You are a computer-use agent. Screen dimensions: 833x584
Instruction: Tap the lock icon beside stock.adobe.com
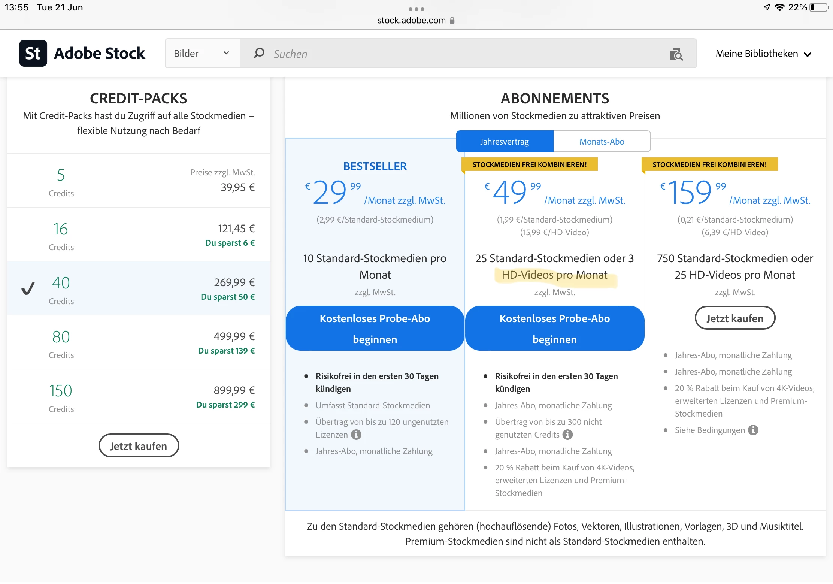[x=452, y=20]
